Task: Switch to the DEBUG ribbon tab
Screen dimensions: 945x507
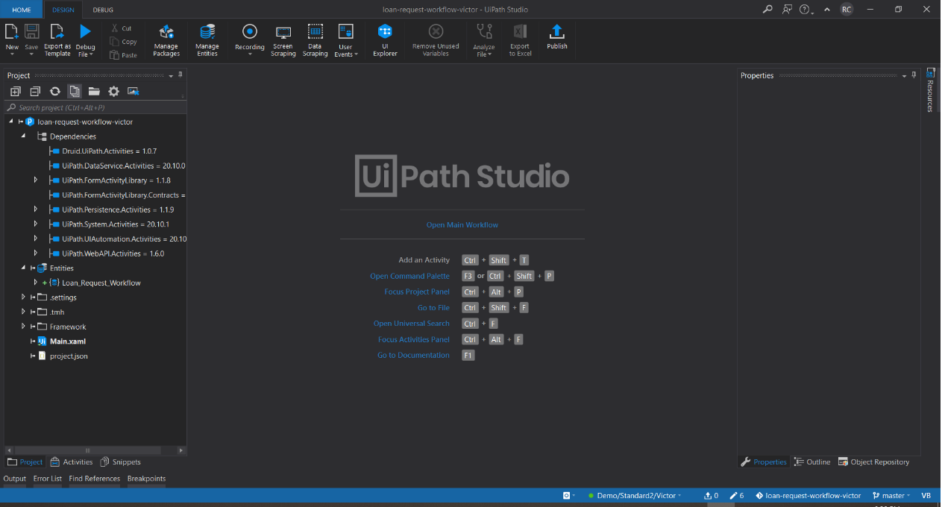Action: [x=103, y=10]
